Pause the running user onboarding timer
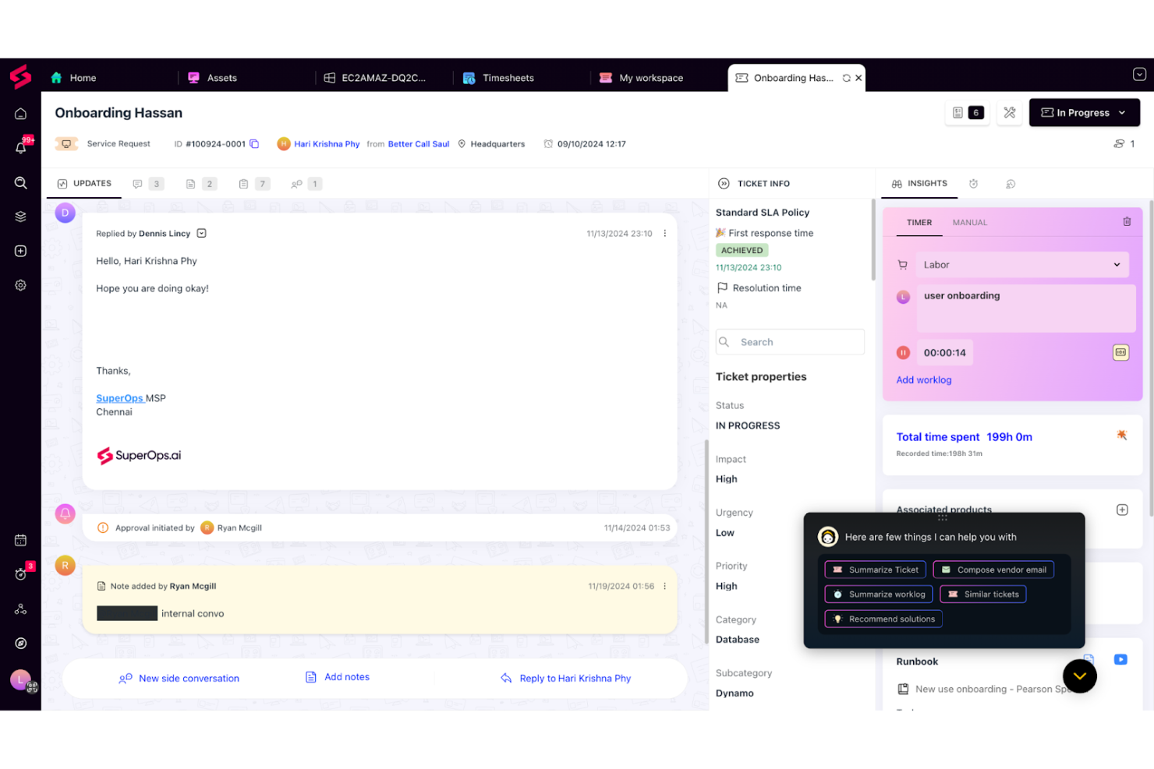The height and width of the screenshot is (769, 1154). (x=902, y=352)
